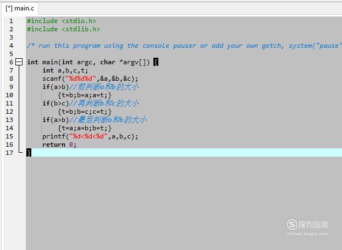This screenshot has width=342, height=250.
Task: Click the #include <stdio.h> line
Action: click(61, 21)
